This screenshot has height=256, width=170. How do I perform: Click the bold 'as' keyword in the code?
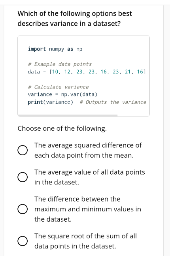point(70,49)
